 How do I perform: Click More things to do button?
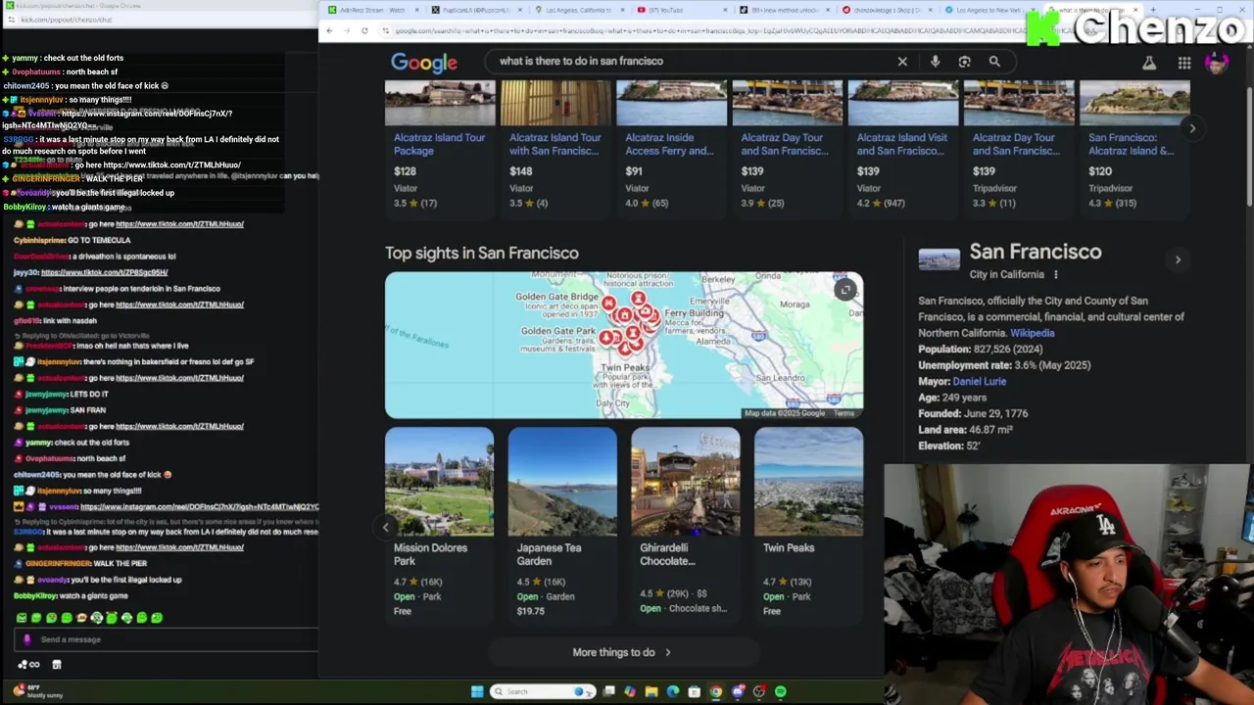(622, 652)
